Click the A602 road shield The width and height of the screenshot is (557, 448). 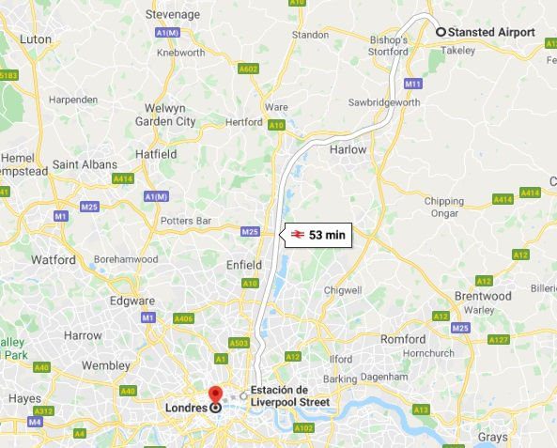pyautogui.click(x=248, y=69)
